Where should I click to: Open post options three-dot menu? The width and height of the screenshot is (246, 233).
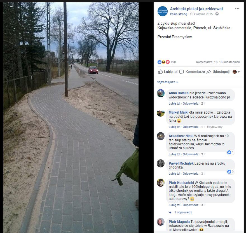point(237,9)
